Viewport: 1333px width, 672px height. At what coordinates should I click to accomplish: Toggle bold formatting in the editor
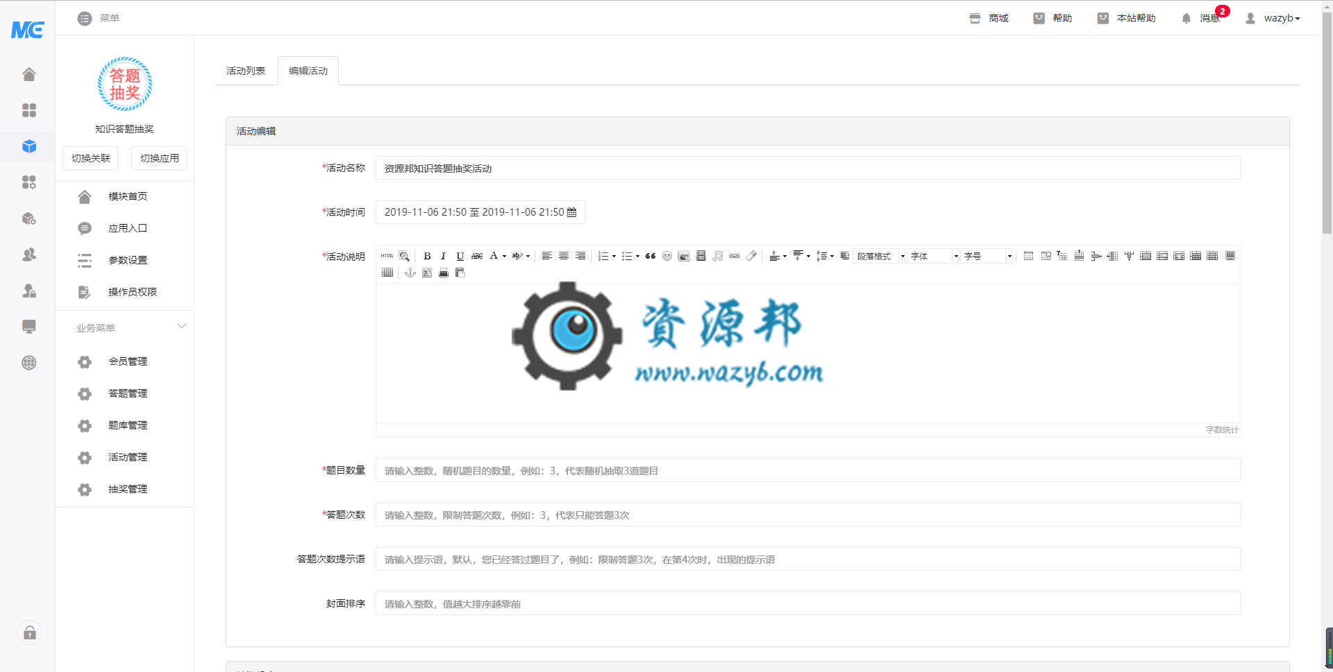(427, 257)
